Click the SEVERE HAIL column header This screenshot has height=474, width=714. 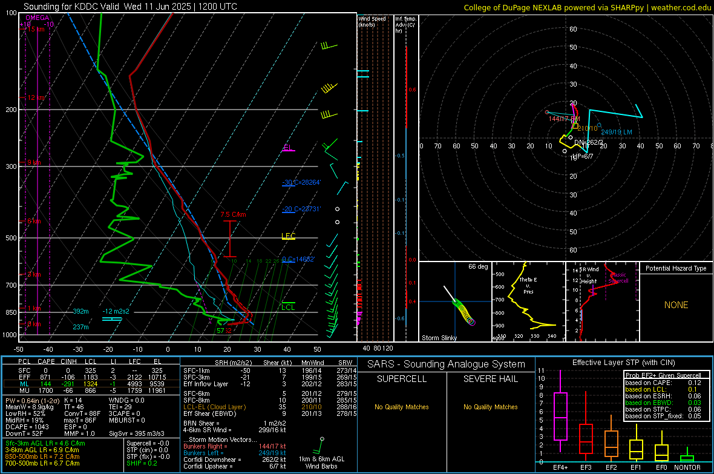pyautogui.click(x=490, y=379)
